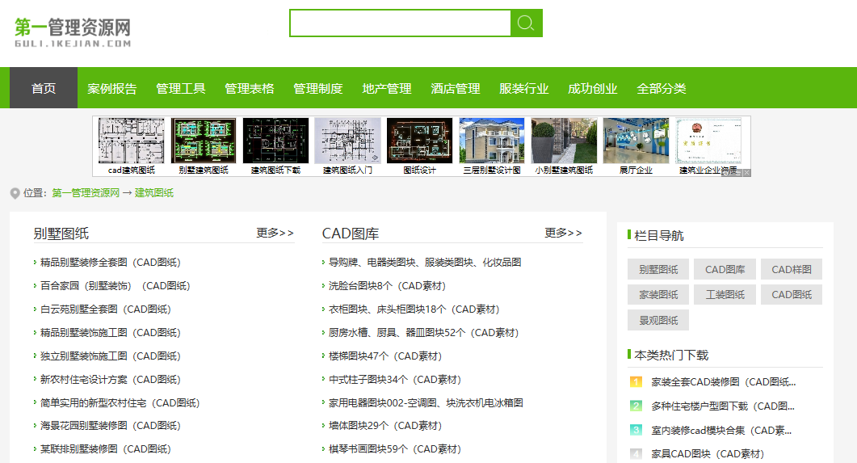857x463 pixels.
Task: Expand 更多>> for CAD图库 section
Action: click(564, 233)
